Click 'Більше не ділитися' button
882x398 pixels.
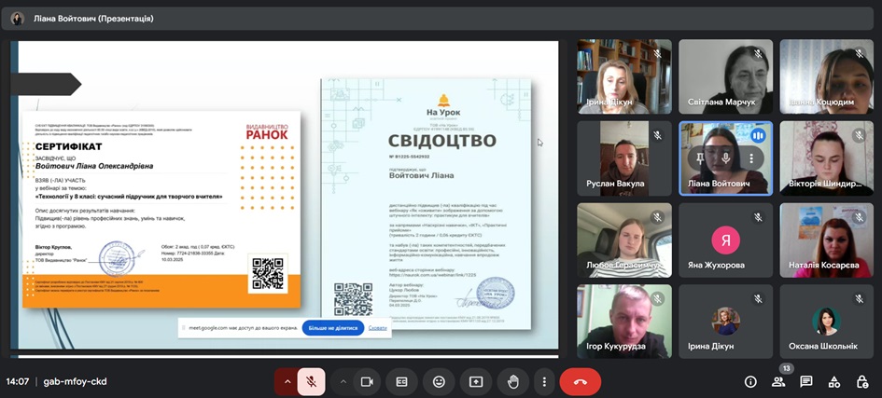click(333, 328)
